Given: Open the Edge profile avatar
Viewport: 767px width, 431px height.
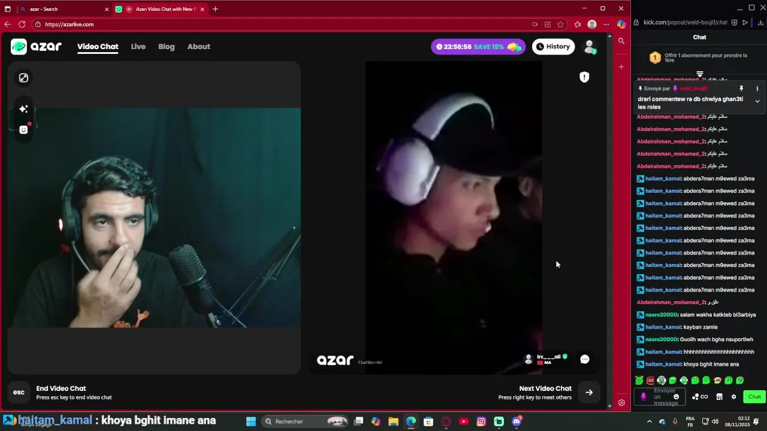Looking at the screenshot, I should 592,25.
